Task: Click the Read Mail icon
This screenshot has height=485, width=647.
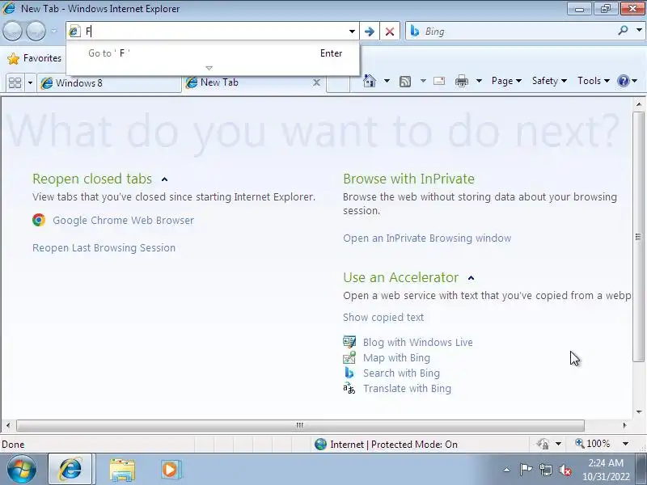Action: 439,81
